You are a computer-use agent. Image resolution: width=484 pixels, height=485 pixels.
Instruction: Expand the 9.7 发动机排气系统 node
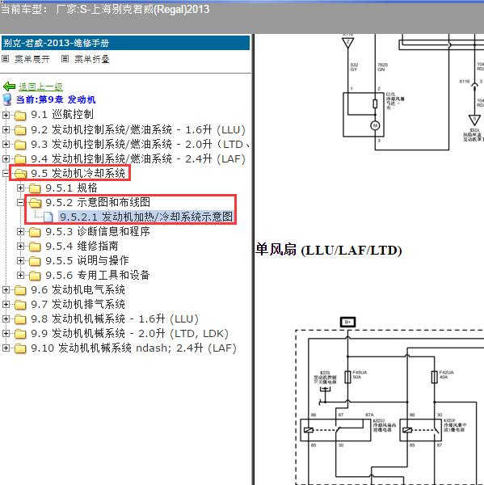coord(6,304)
